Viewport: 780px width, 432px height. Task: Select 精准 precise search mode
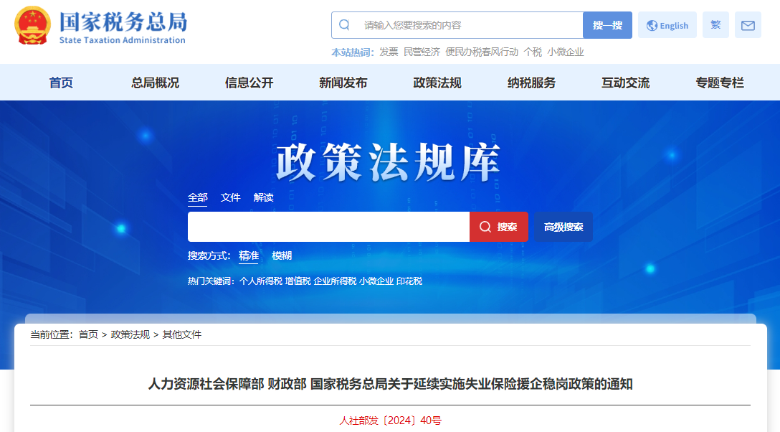[248, 255]
